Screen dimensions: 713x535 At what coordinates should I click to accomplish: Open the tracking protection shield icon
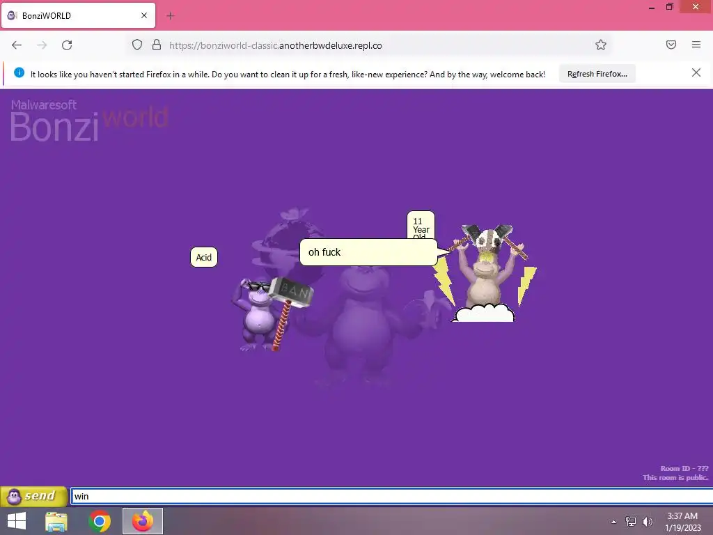137,45
